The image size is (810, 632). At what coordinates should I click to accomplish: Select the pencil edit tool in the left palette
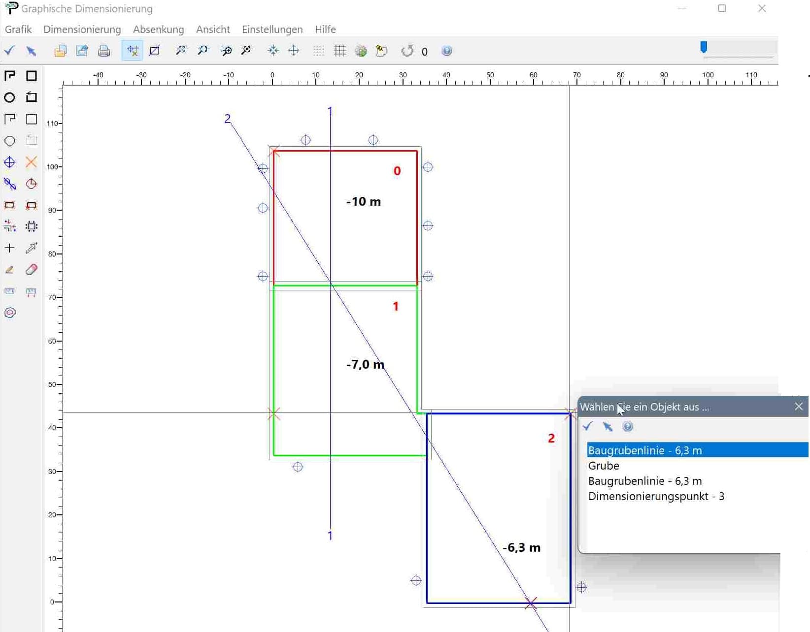coord(9,270)
